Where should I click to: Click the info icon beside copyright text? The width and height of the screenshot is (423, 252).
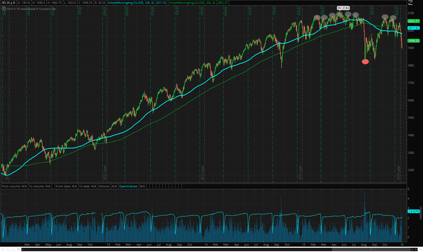point(4,9)
